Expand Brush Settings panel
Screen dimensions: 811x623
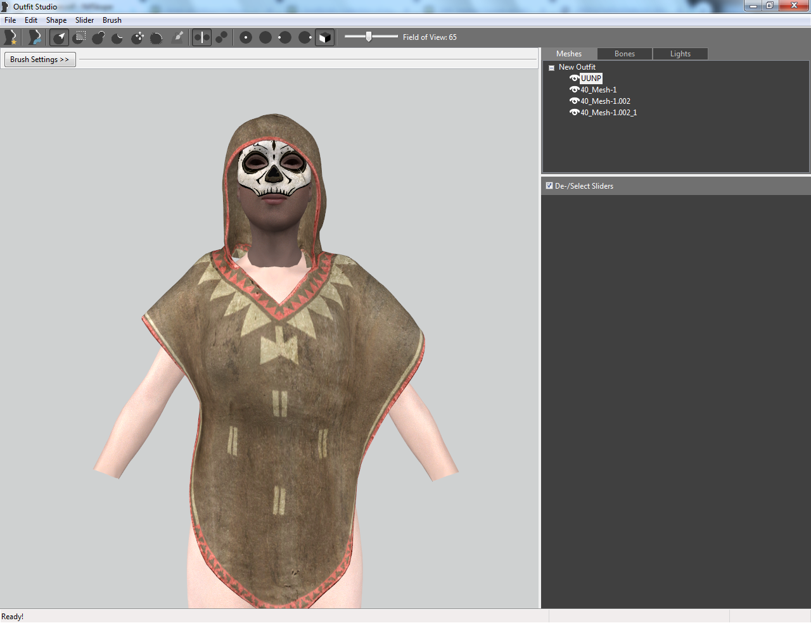40,60
